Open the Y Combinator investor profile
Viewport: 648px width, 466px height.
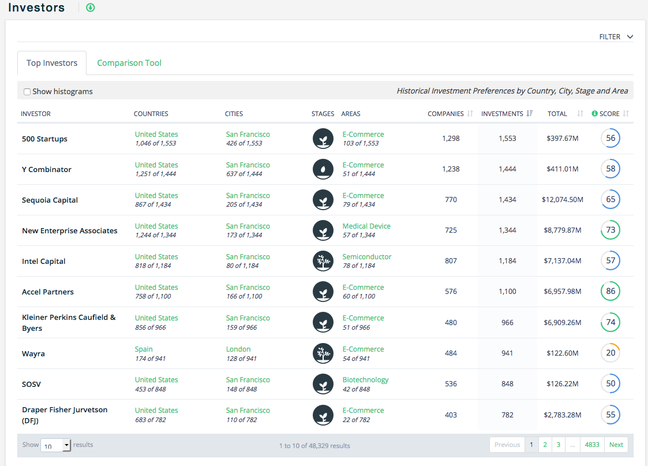click(47, 170)
